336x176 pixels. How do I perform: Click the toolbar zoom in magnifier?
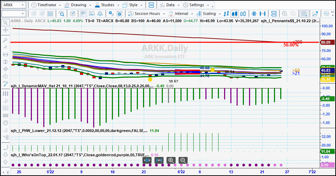[285, 14]
